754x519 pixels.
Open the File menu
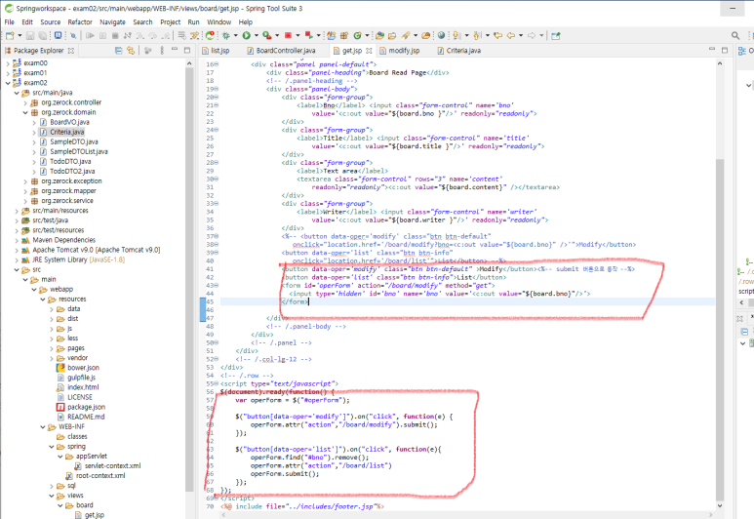click(x=9, y=22)
